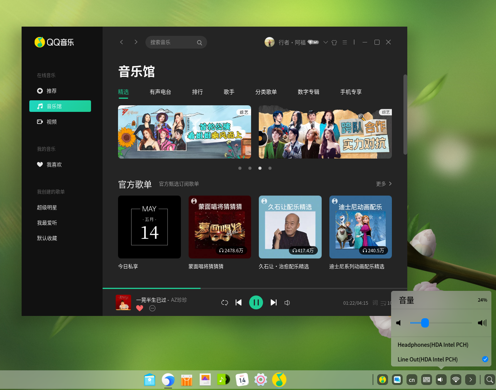Click the search magnifier icon in QQ Music

tap(199, 42)
